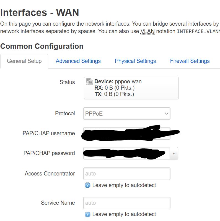Select PPPoE in the Protocol selector
The height and width of the screenshot is (221, 220).
[126, 113]
